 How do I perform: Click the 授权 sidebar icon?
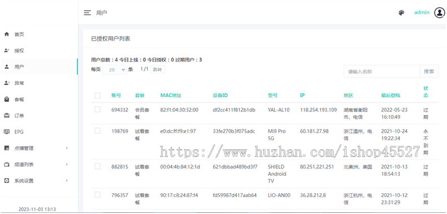7,51
